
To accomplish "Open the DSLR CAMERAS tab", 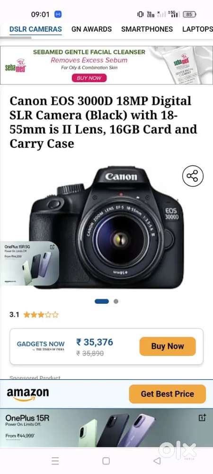I will 35,29.
